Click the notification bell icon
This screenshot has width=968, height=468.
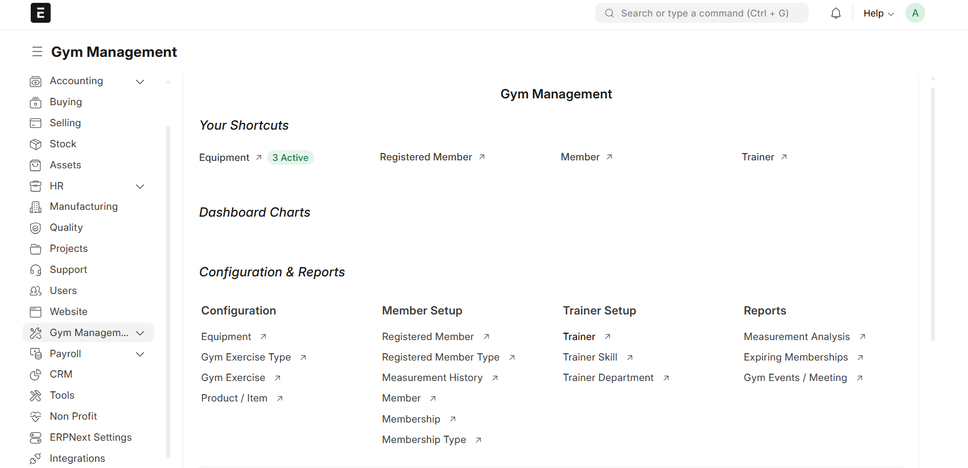point(835,13)
